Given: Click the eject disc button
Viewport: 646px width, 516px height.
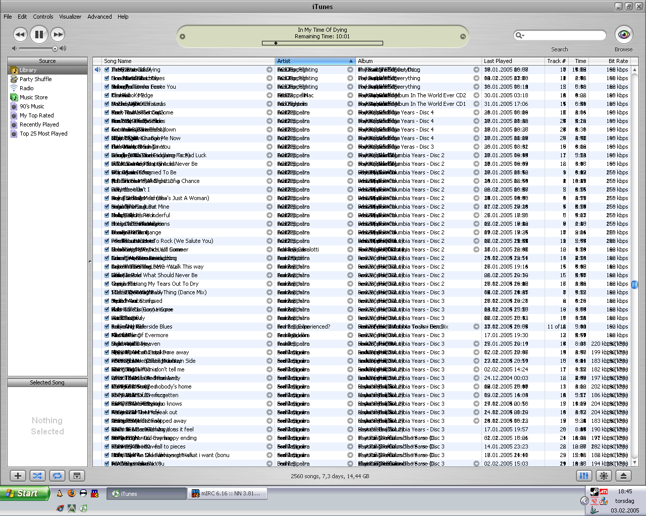Looking at the screenshot, I should pos(623,476).
